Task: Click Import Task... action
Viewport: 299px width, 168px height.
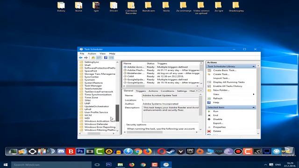Action: (221, 78)
